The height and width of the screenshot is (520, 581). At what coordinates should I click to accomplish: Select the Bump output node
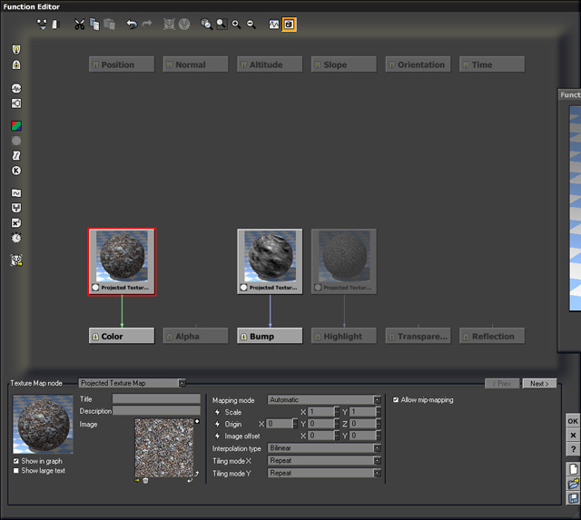point(270,337)
